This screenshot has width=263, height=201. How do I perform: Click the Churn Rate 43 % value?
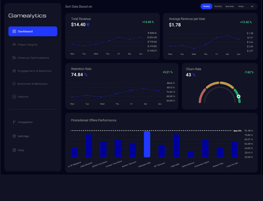point(191,75)
